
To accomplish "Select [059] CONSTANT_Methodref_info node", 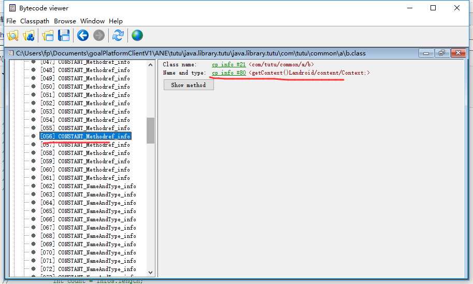I will 85,161.
